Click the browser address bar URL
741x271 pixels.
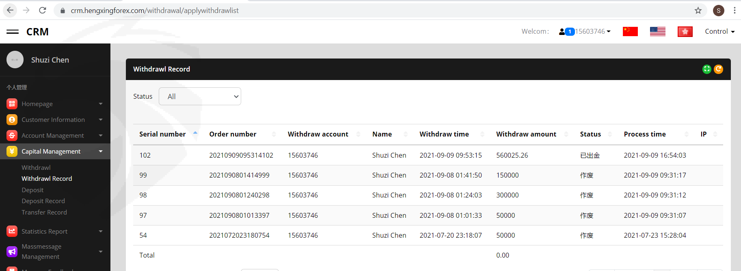pos(154,11)
